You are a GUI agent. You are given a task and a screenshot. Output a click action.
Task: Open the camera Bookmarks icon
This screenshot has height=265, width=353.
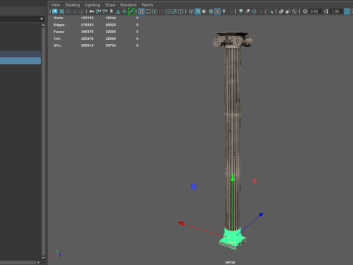click(x=111, y=11)
